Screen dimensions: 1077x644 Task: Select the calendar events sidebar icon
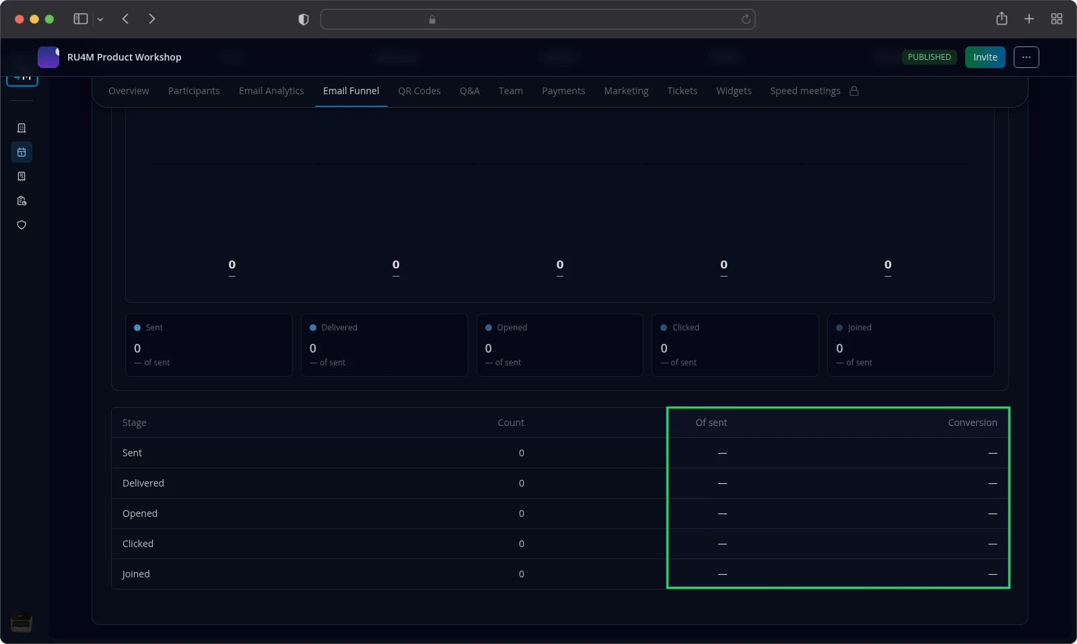point(22,152)
